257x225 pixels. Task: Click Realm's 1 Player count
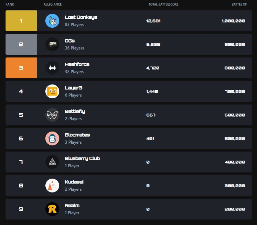click(72, 213)
